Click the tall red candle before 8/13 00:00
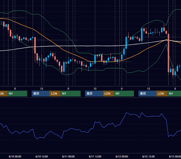 click(168, 53)
